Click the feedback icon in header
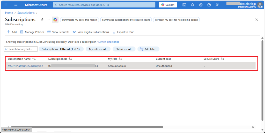This screenshot has width=265, height=133. tap(217, 5)
